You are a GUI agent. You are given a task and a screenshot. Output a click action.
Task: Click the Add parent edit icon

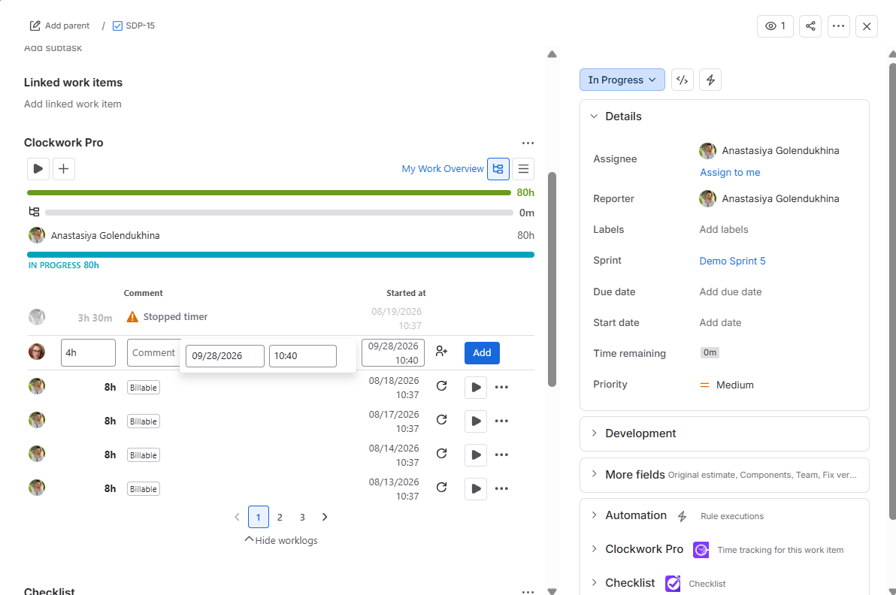pos(35,26)
